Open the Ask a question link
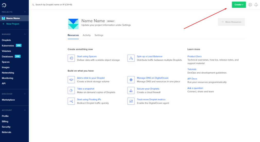Viewport: 260px width, 142px height. 195,88
